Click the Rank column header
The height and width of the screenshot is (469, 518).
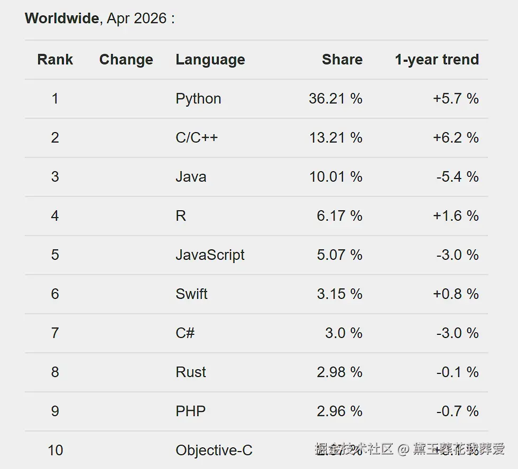click(x=55, y=59)
